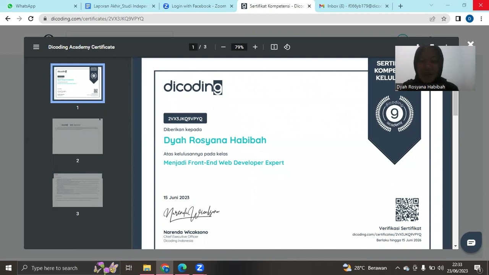Click the 79% zoom level box

[x=239, y=47]
